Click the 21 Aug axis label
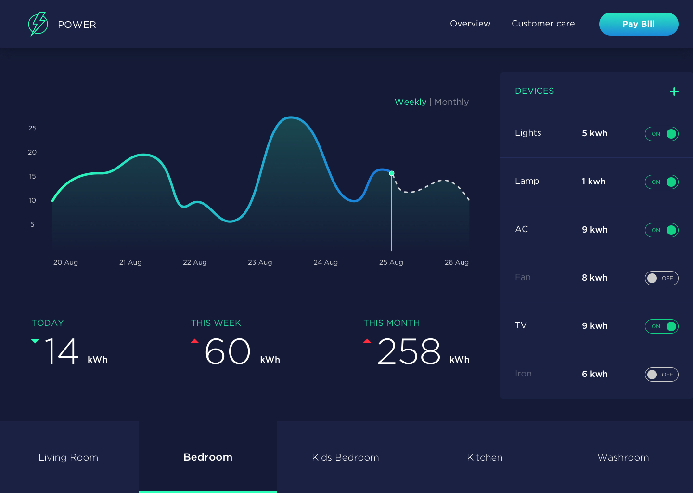The image size is (693, 493). pos(130,262)
